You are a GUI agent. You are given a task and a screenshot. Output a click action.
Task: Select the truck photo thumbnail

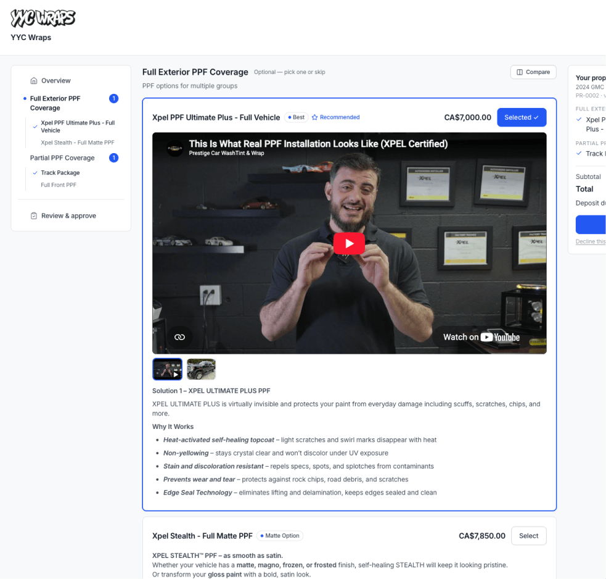[x=202, y=369]
